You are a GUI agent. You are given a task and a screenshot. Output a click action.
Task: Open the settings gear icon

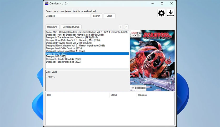161,13
